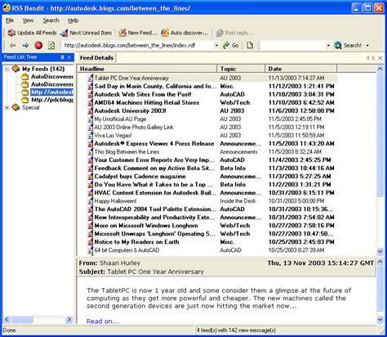Open 'AU 2003 Online Photo Gallery Link'
The height and width of the screenshot is (337, 387).
click(x=134, y=127)
